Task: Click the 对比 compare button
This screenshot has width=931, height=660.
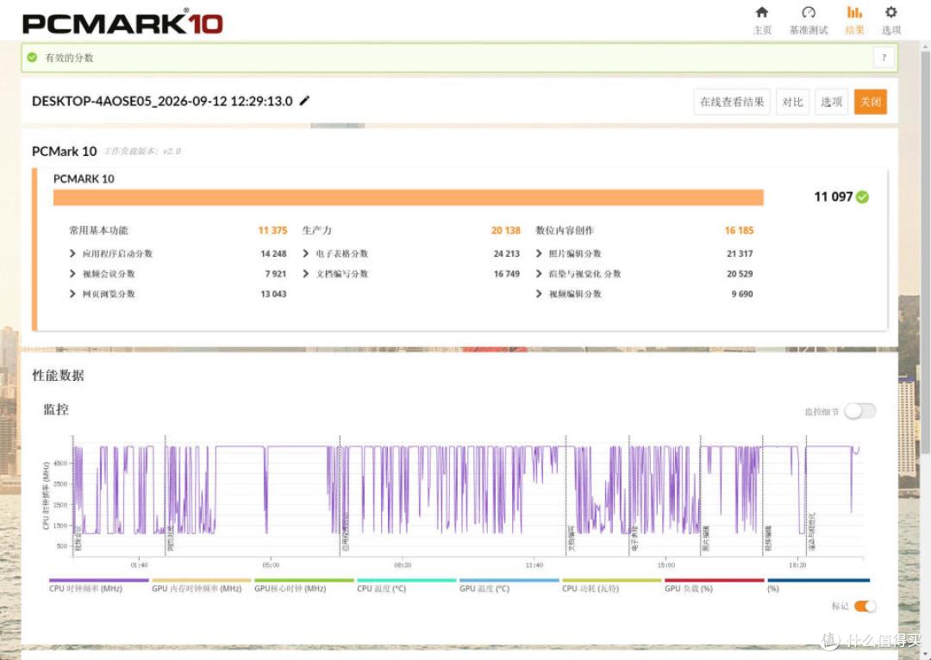Action: [792, 102]
